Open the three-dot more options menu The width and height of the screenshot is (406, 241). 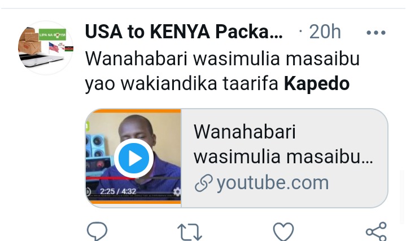click(376, 33)
